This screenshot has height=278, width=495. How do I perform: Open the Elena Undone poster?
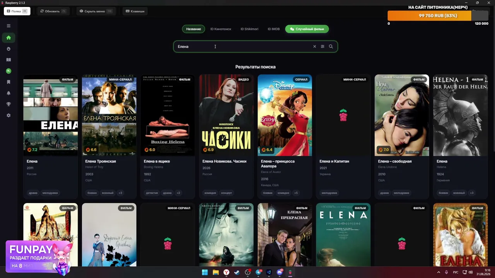coord(402,115)
